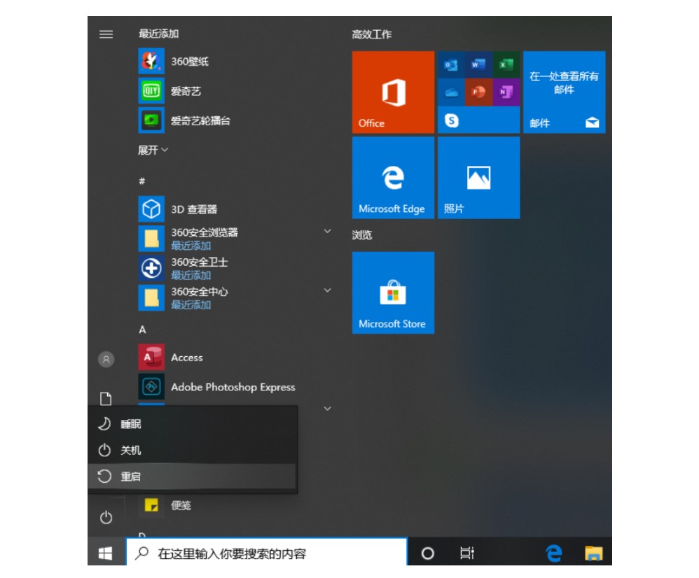Click the power icon in sidebar

point(106,517)
